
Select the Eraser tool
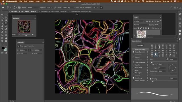pos(6,26)
